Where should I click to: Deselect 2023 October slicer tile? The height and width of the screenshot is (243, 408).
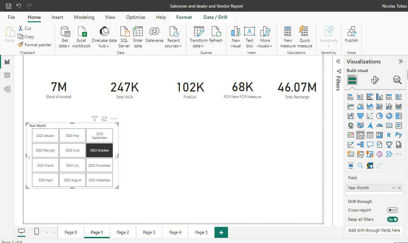(x=99, y=150)
